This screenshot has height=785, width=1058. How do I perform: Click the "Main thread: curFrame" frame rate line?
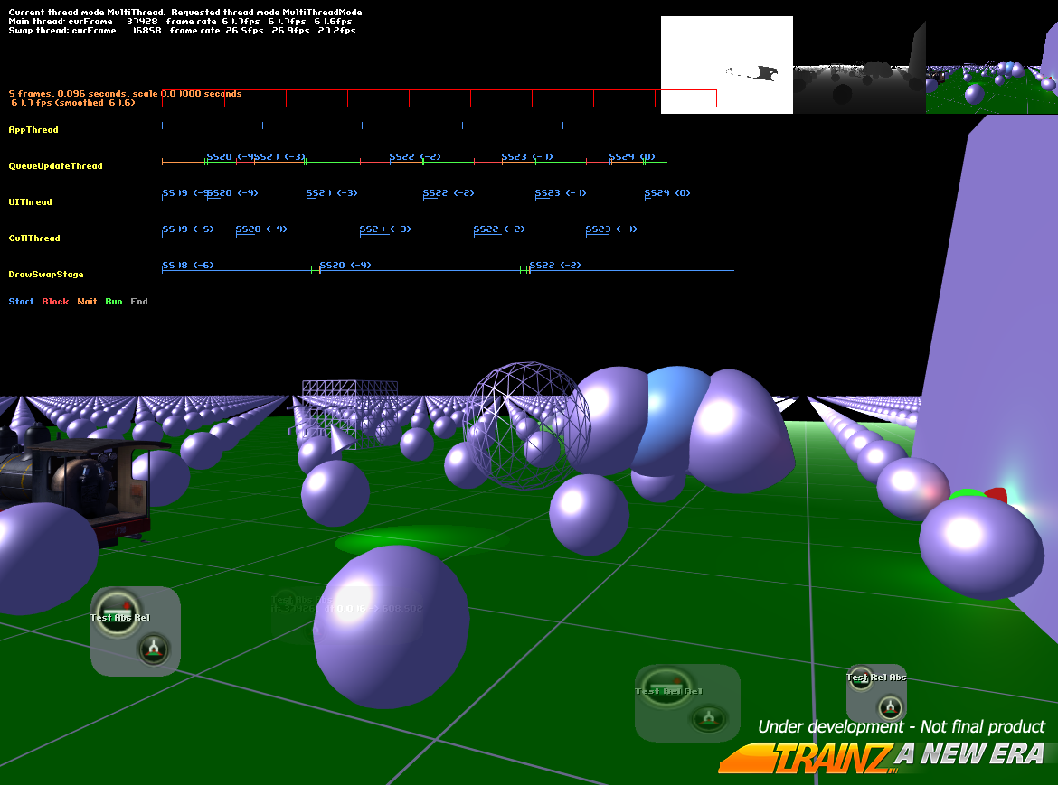(180, 22)
